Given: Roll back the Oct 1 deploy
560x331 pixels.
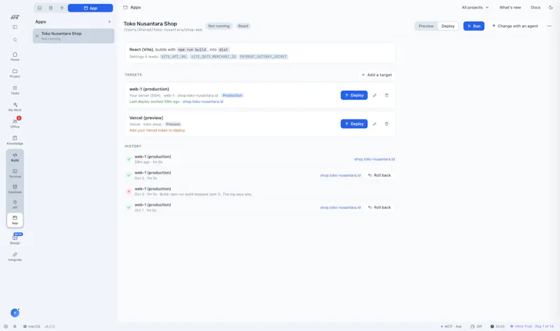Looking at the screenshot, I should [x=379, y=207].
